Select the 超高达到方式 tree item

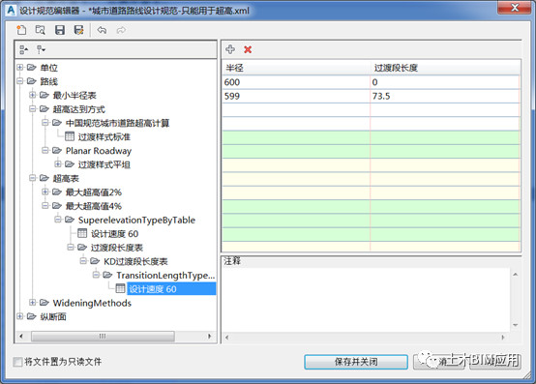tap(78, 109)
